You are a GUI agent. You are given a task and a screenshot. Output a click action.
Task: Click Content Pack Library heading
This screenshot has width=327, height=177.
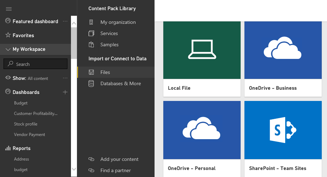coord(112,8)
